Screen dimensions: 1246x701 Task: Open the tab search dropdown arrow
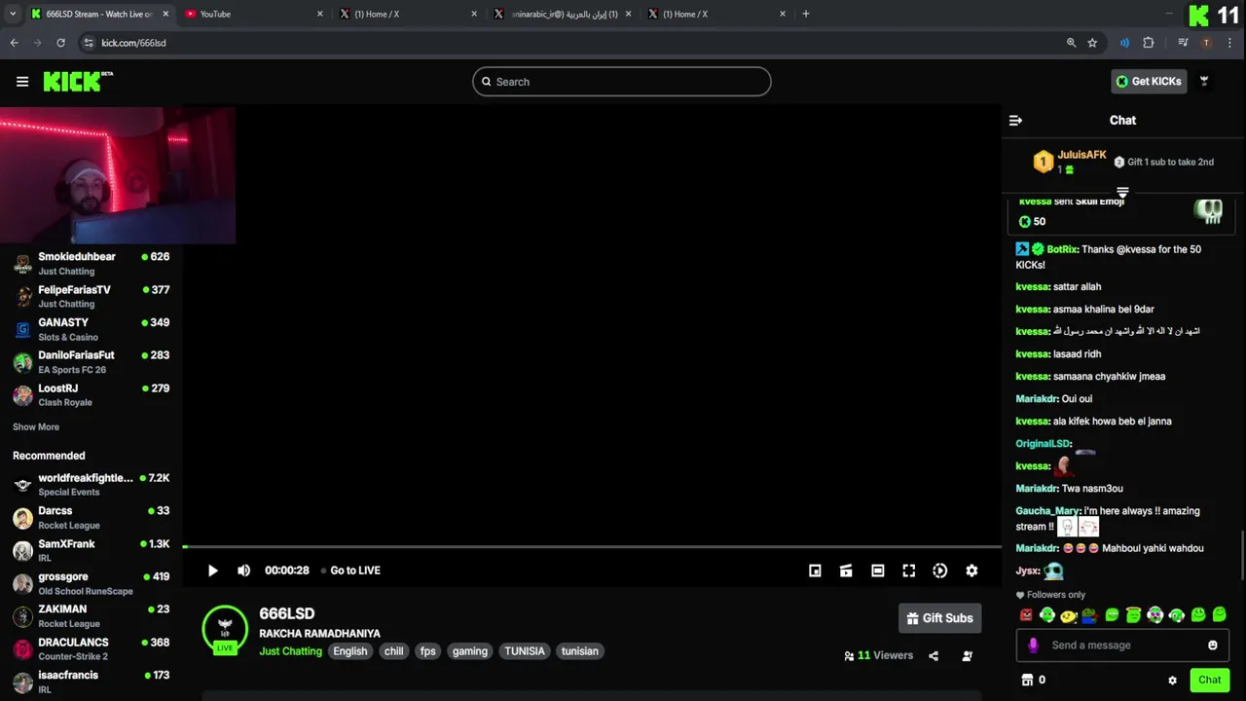13,14
